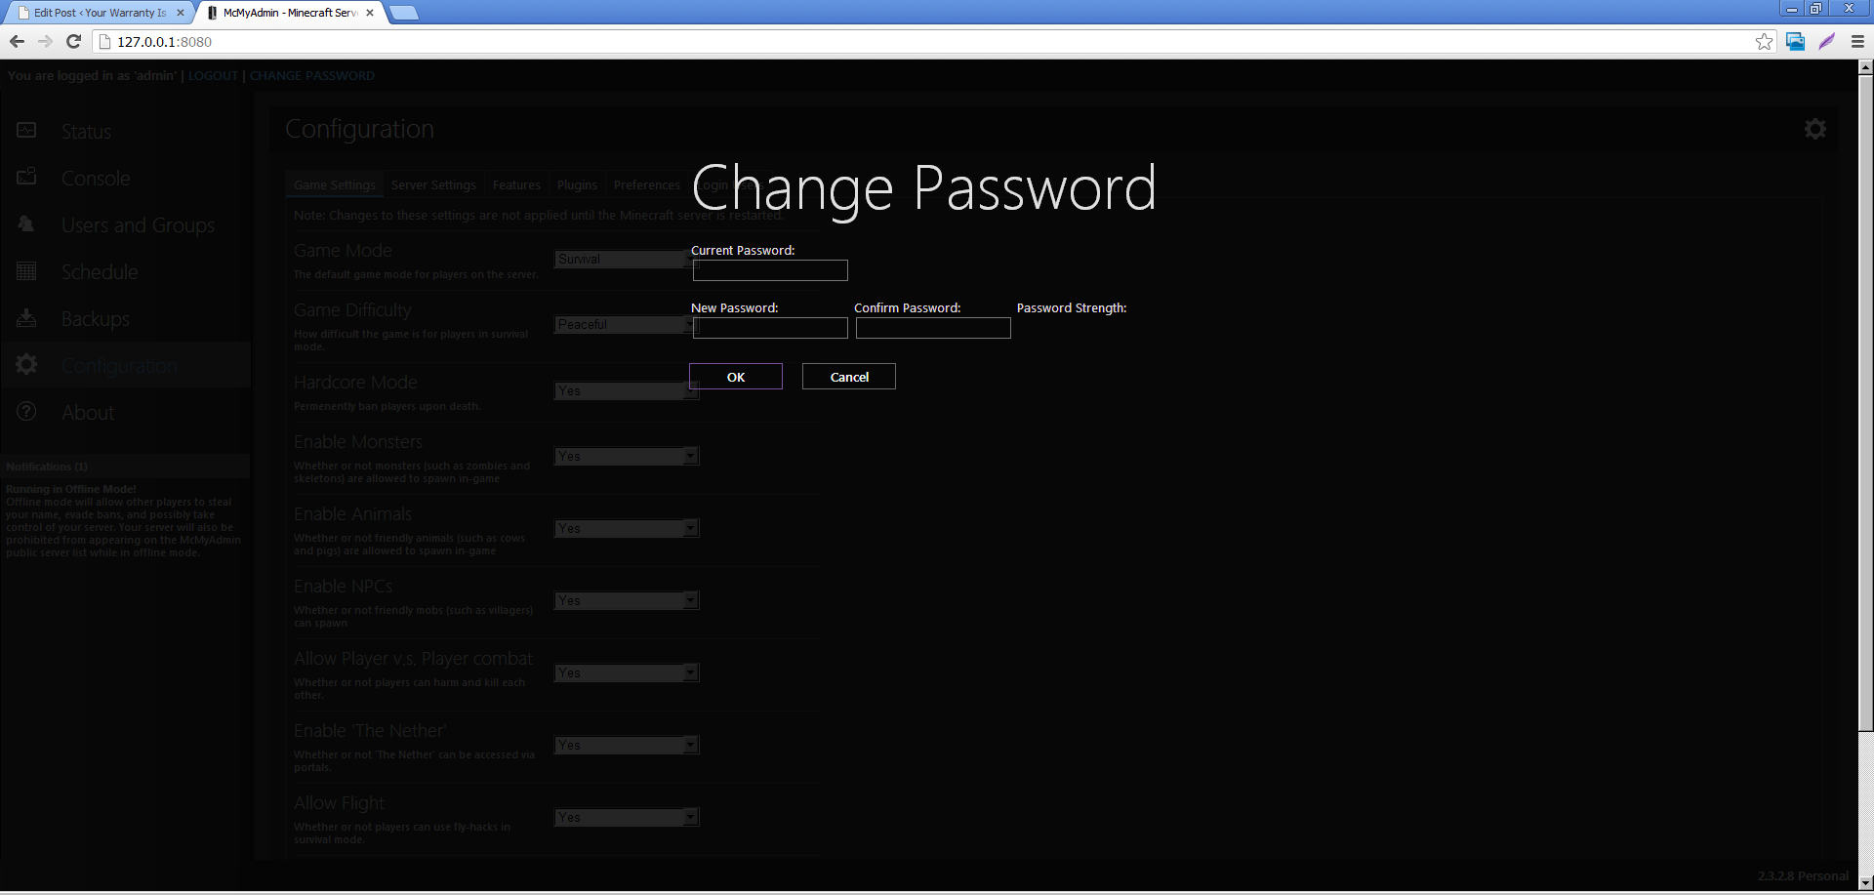1874x895 pixels.
Task: Click the Status sidebar label
Action: click(86, 131)
